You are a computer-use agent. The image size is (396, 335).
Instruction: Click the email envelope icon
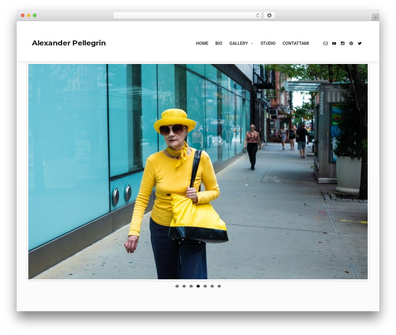point(325,44)
